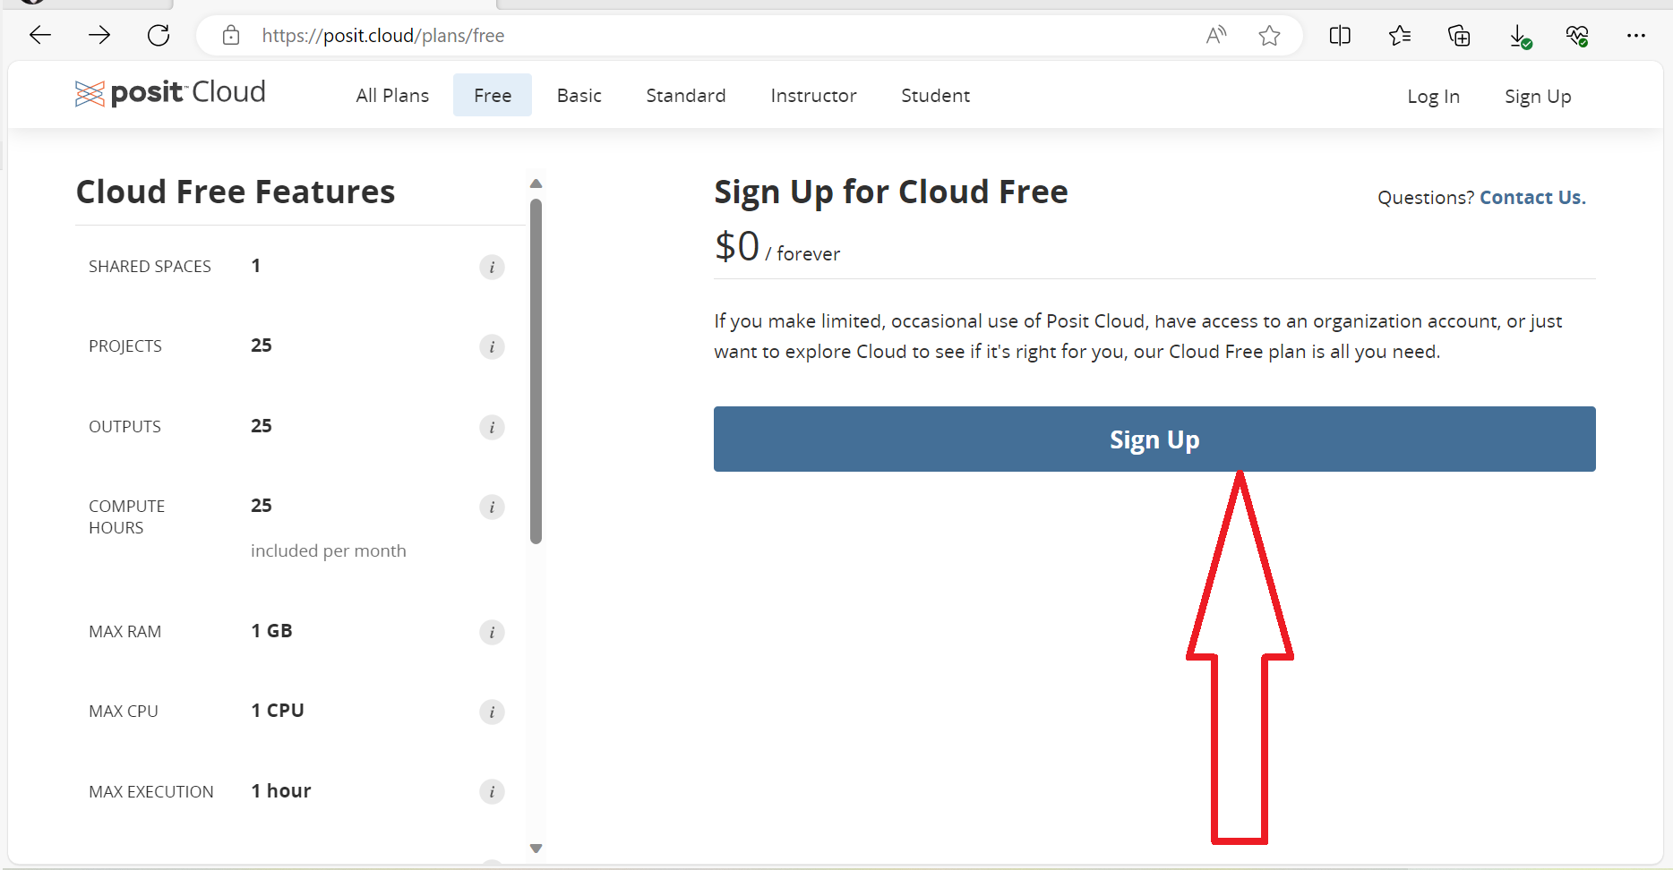Image resolution: width=1673 pixels, height=870 pixels.
Task: Show info for the Max RAM feature
Action: point(492,632)
